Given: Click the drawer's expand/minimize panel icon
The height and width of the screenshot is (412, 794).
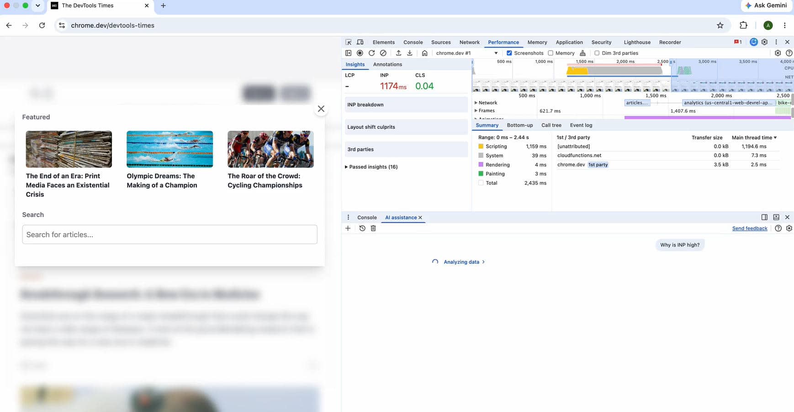Looking at the screenshot, I should click(776, 217).
